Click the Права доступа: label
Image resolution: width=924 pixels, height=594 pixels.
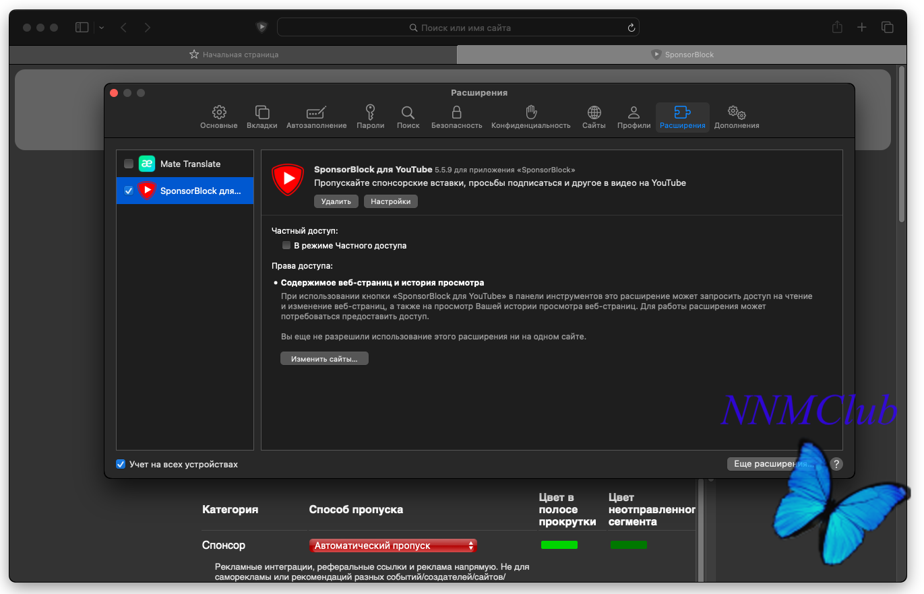coord(302,266)
